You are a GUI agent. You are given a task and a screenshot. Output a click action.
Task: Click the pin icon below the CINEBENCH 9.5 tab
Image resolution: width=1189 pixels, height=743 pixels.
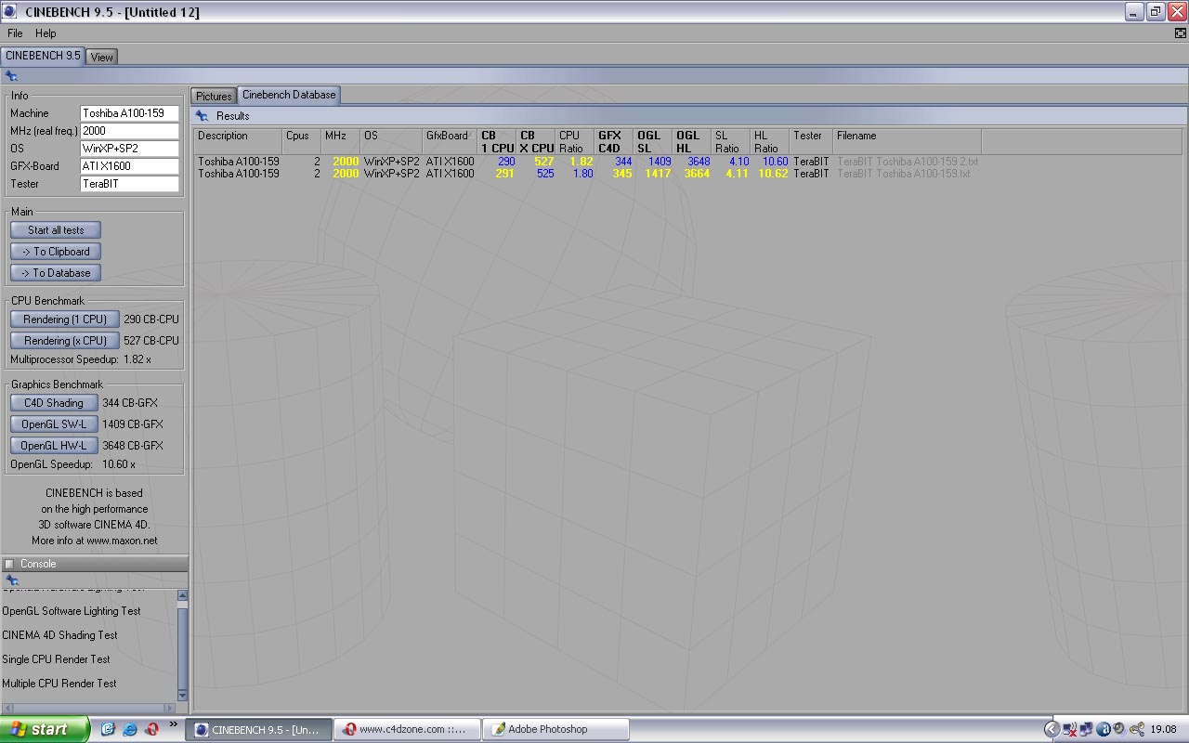pos(11,76)
